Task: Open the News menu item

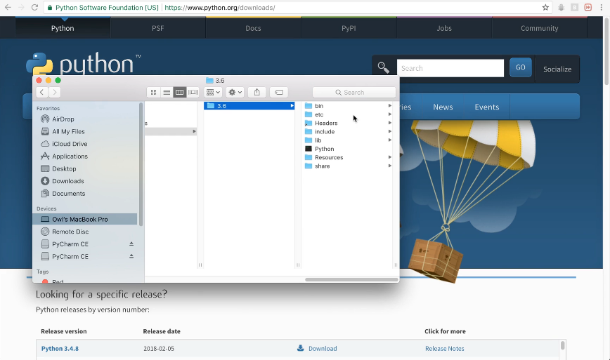Action: click(443, 107)
